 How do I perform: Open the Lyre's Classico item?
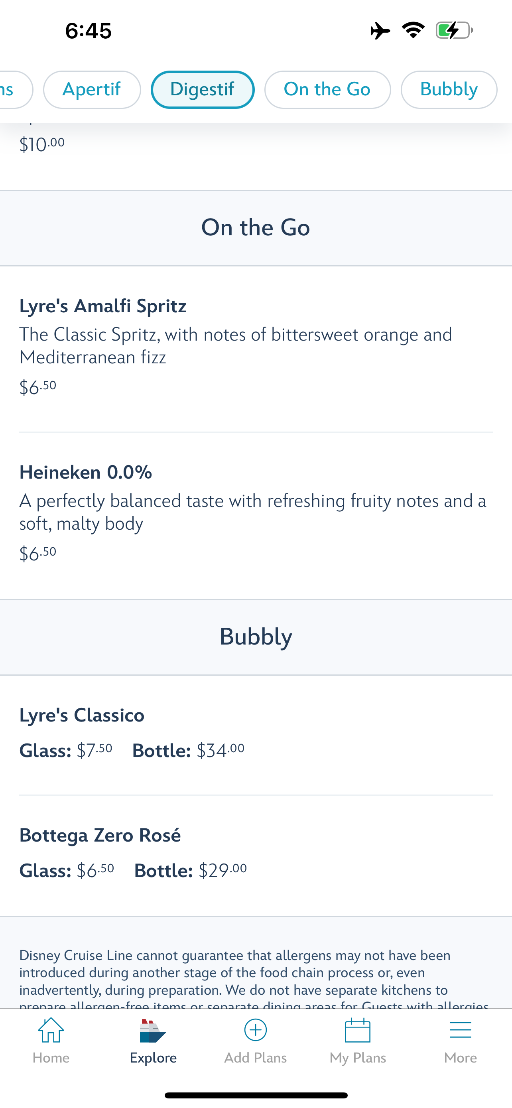[x=256, y=735]
